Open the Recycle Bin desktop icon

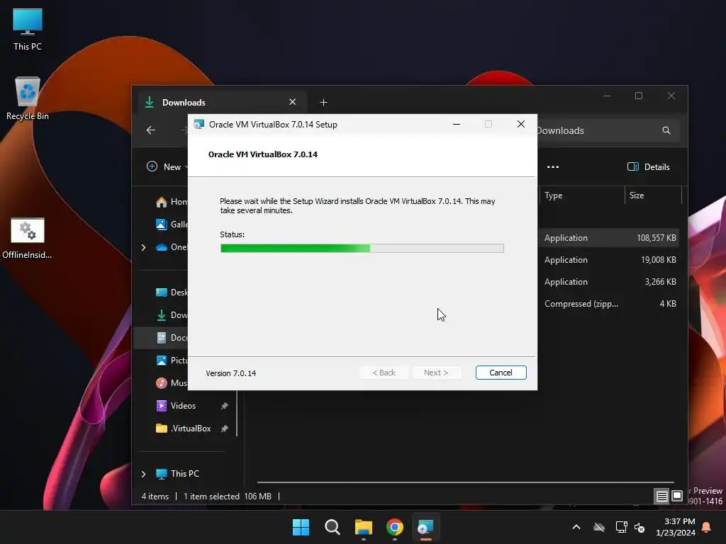(28, 98)
